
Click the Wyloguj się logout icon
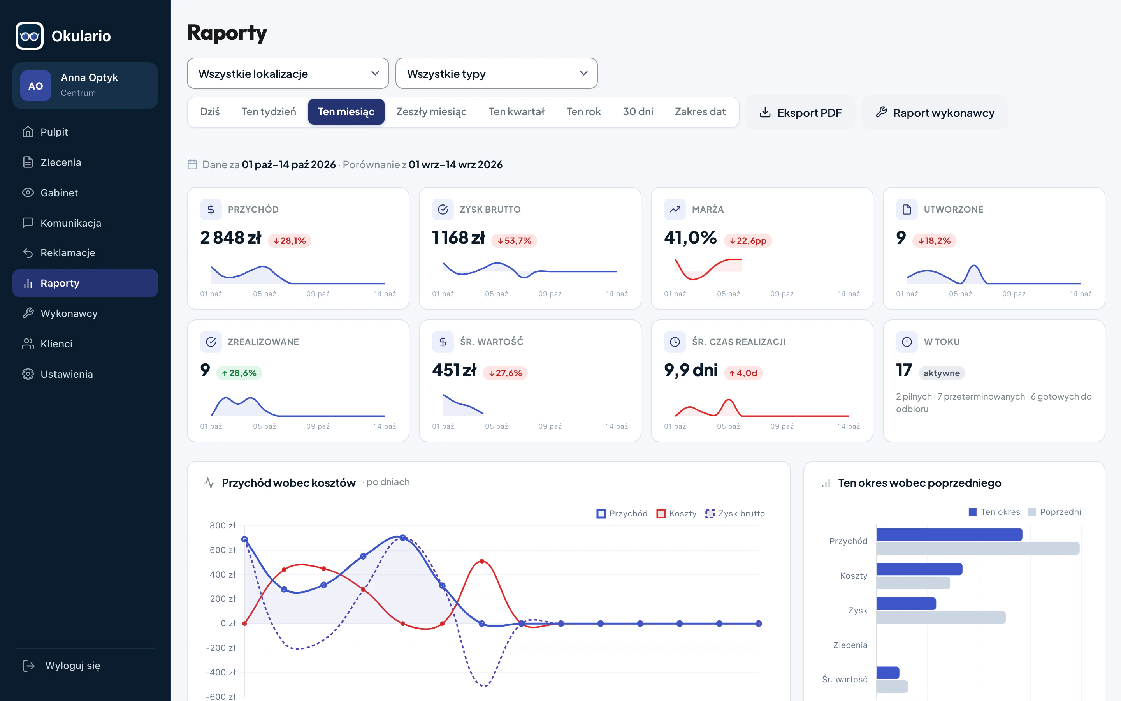point(29,666)
